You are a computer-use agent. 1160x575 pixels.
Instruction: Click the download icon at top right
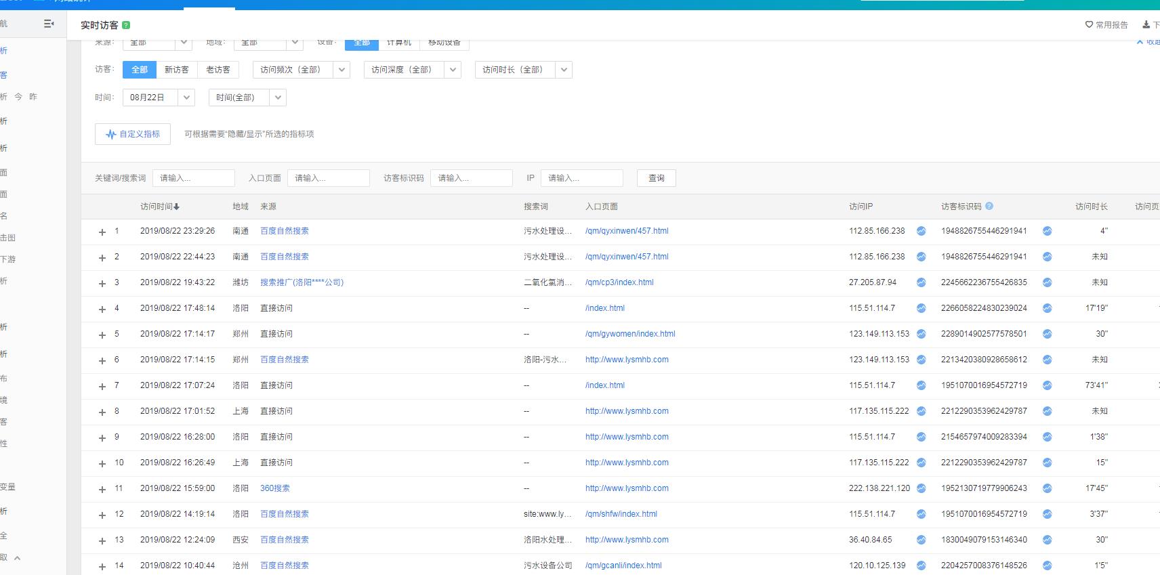pyautogui.click(x=1146, y=24)
